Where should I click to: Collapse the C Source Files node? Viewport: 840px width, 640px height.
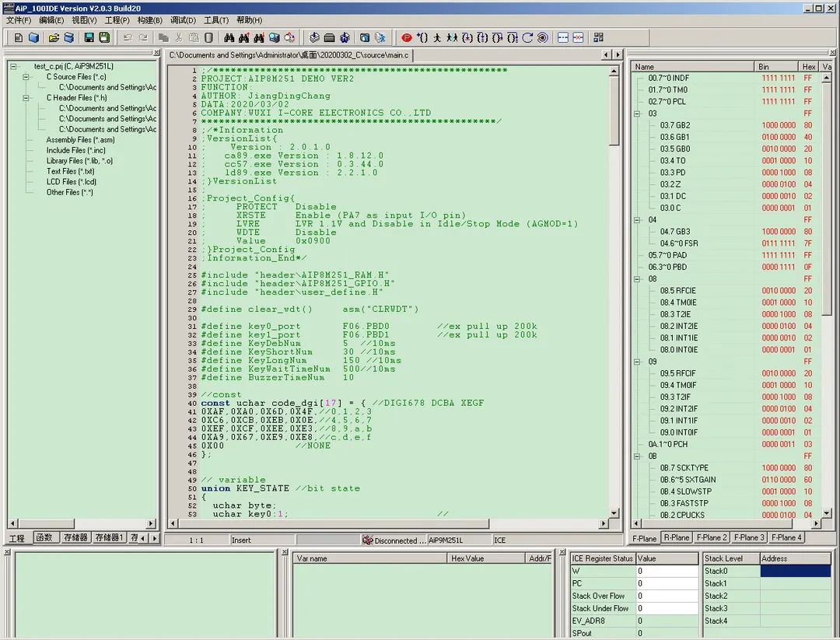click(x=26, y=77)
